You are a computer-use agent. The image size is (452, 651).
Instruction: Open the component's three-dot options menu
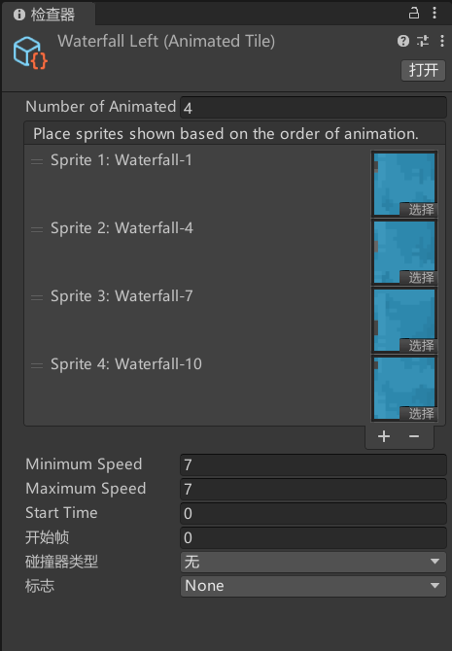pyautogui.click(x=442, y=41)
